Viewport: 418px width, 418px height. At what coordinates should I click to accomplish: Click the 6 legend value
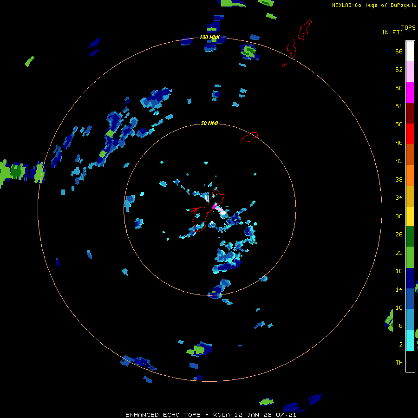click(401, 326)
